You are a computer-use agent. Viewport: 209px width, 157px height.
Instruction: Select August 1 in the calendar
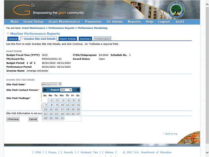tap(51, 100)
